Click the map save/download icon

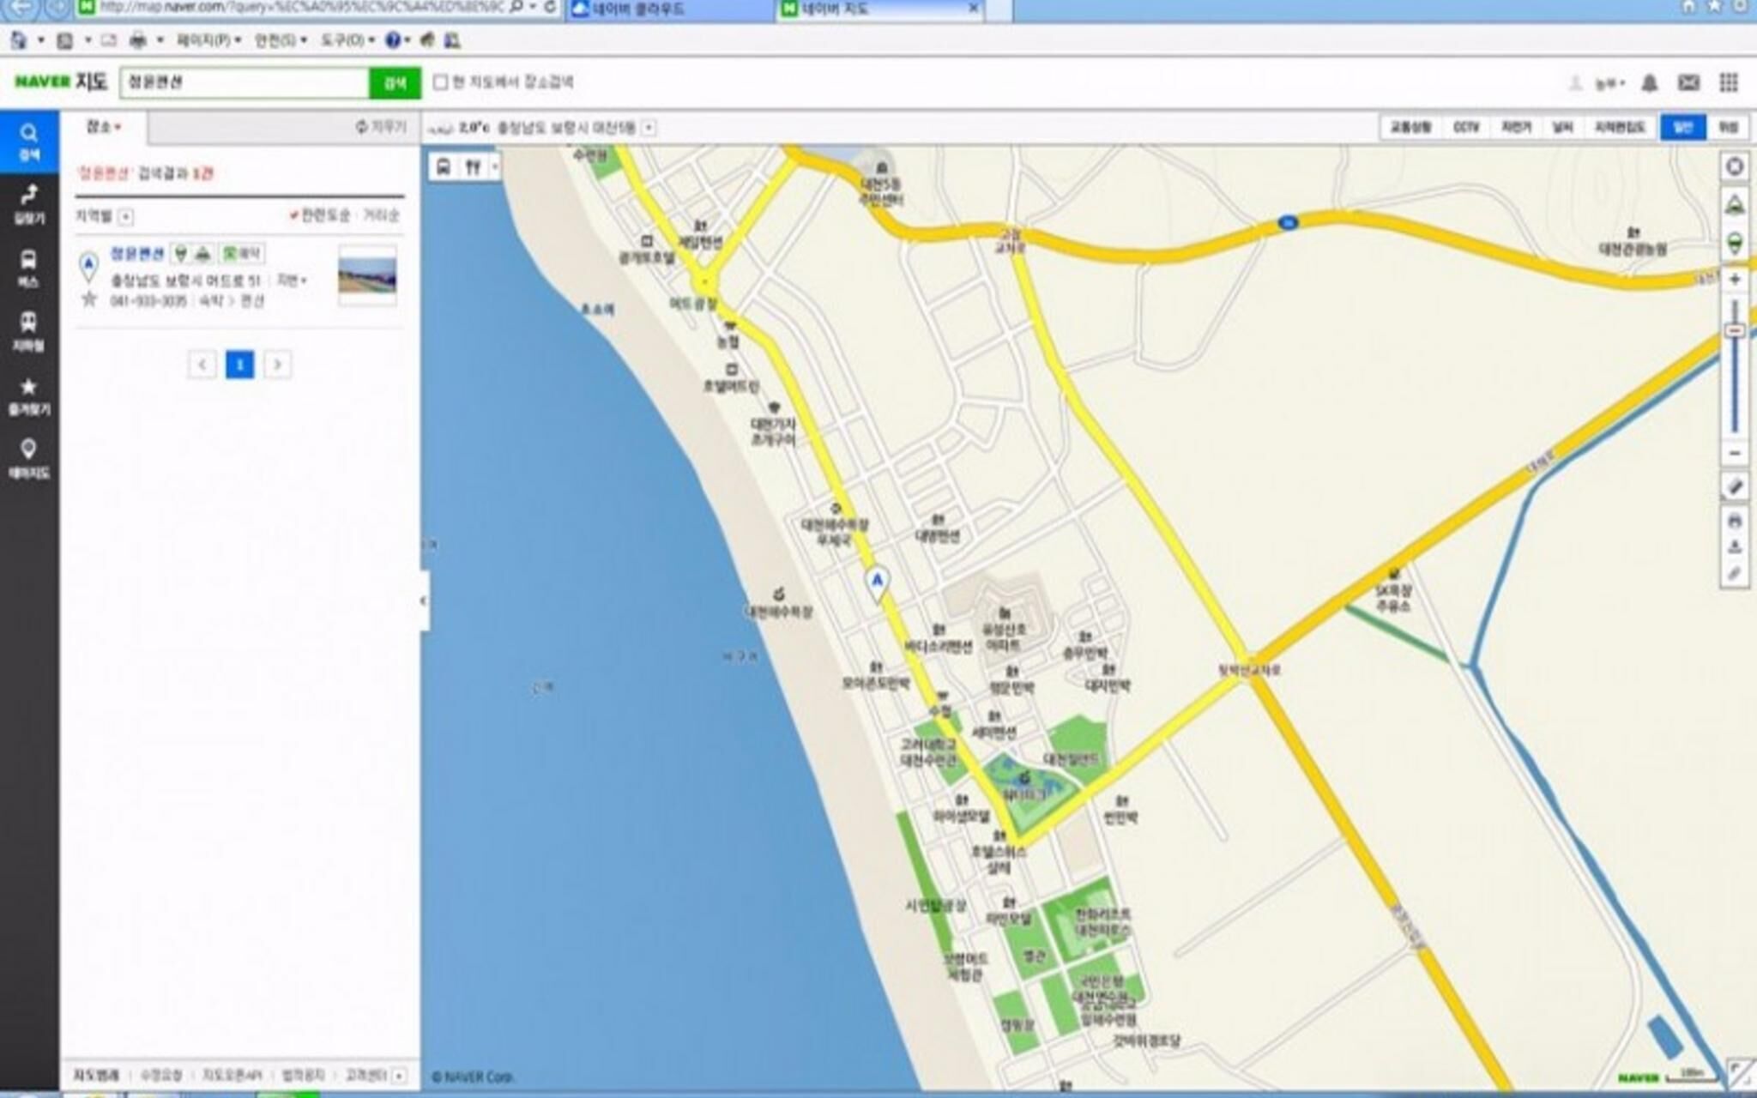coord(1735,546)
